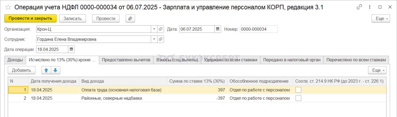Switch to Предоставлено вычетов tab
This screenshot has height=117, width=397.
[126, 60]
